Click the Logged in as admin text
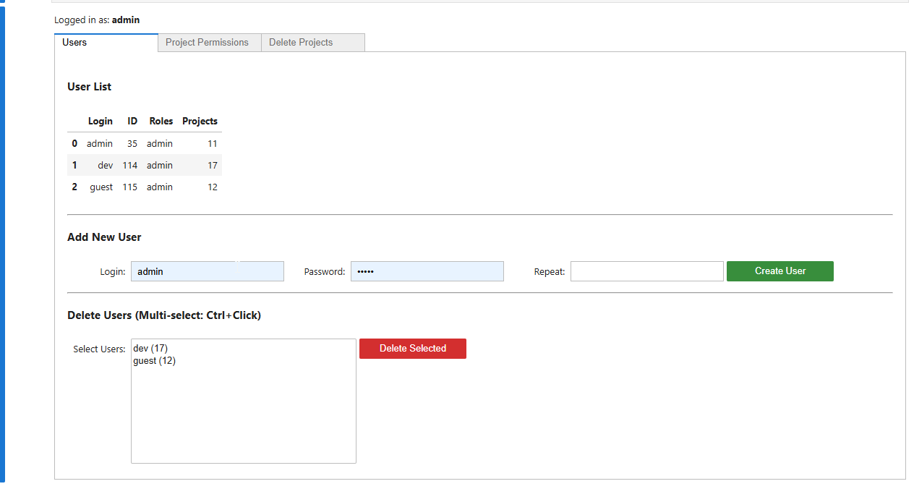Image resolution: width=914 pixels, height=489 pixels. pos(97,20)
